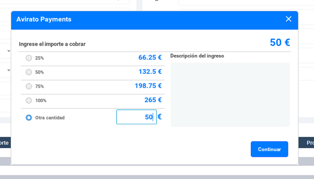Viewport: 314px width, 179px height.
Task: Click the Continuar button
Action: click(x=269, y=149)
